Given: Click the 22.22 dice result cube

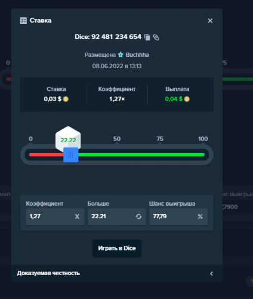Looking at the screenshot, I should click(x=68, y=138).
